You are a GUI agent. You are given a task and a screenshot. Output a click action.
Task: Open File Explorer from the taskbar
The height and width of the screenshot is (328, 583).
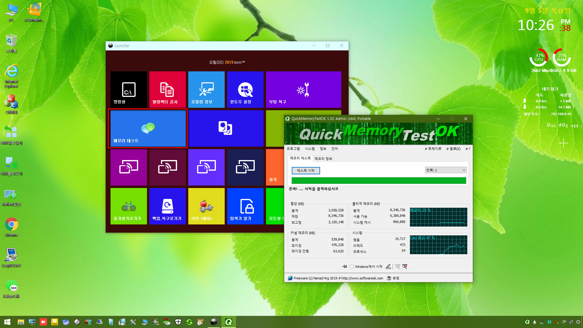pyautogui.click(x=21, y=322)
